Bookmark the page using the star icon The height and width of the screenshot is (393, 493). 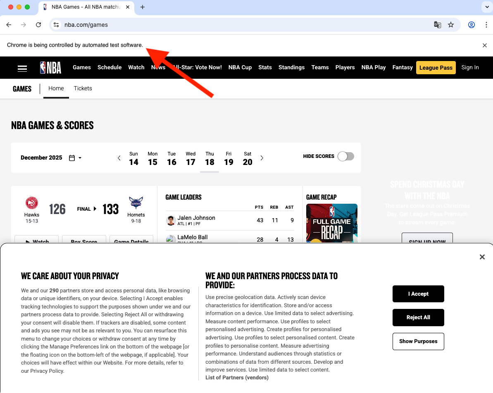[x=451, y=25]
